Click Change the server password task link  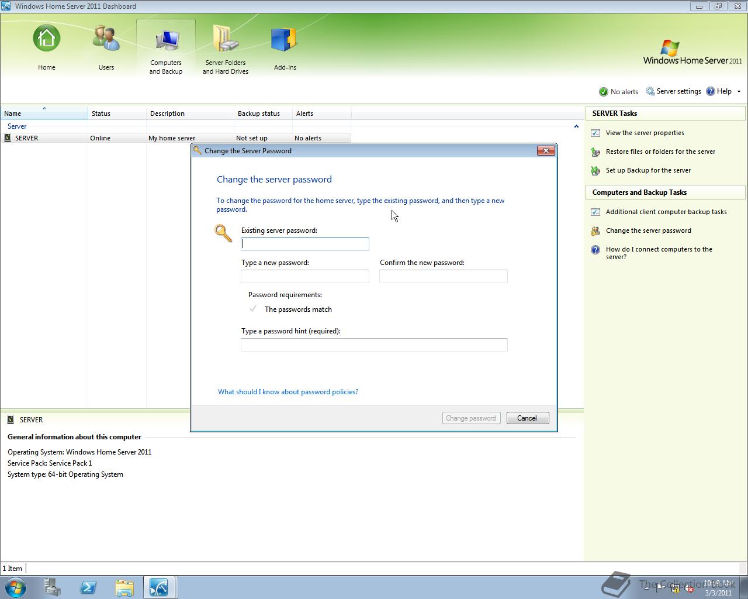[x=648, y=230]
